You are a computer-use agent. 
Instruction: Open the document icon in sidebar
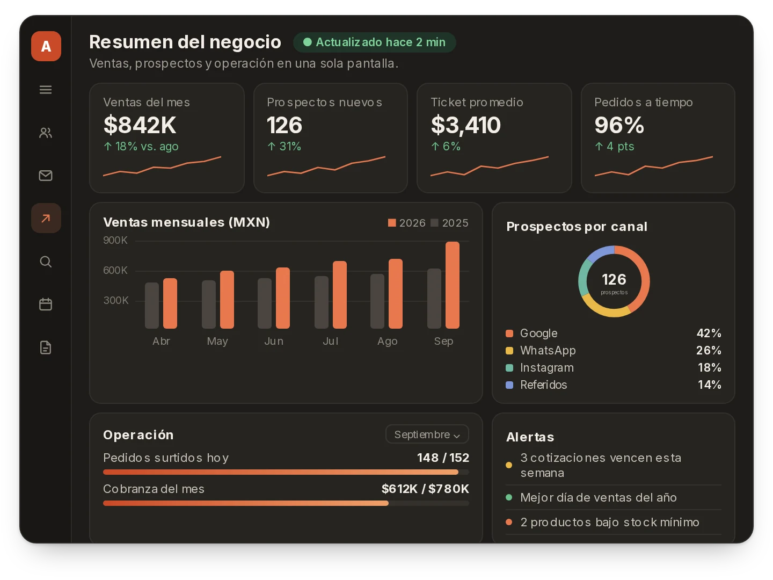coord(46,347)
